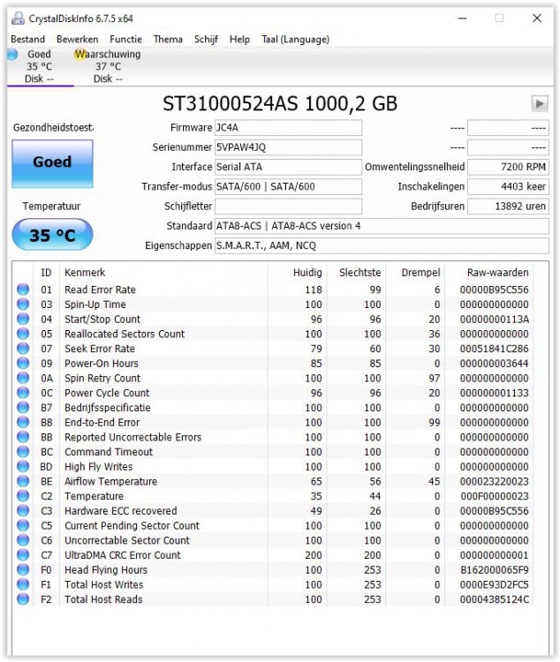This screenshot has height=662, width=560.
Task: Open the Thema menu
Action: (x=168, y=40)
